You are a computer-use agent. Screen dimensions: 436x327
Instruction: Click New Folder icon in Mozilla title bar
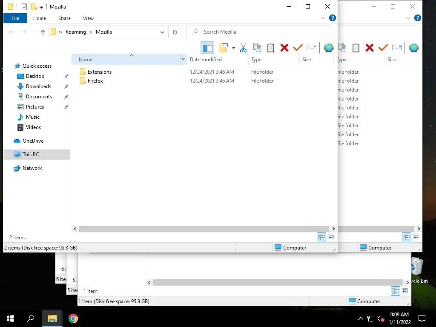(34, 7)
